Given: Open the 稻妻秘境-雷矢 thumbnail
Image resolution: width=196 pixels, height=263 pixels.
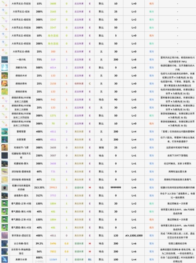Looking at the screenshot, I should (5, 164).
